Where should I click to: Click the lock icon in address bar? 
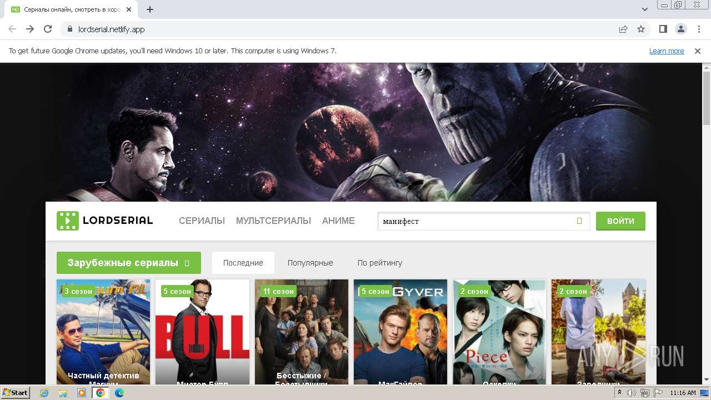point(70,29)
